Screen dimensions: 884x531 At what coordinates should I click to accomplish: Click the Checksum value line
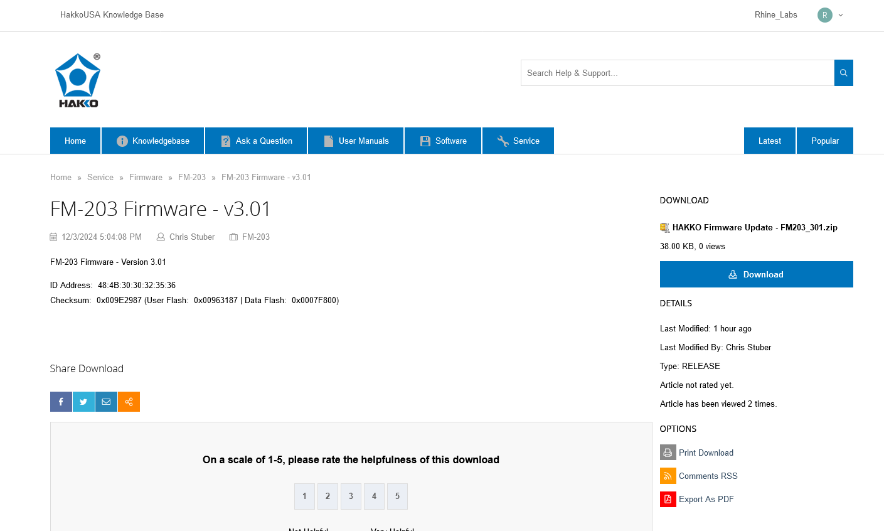(194, 301)
